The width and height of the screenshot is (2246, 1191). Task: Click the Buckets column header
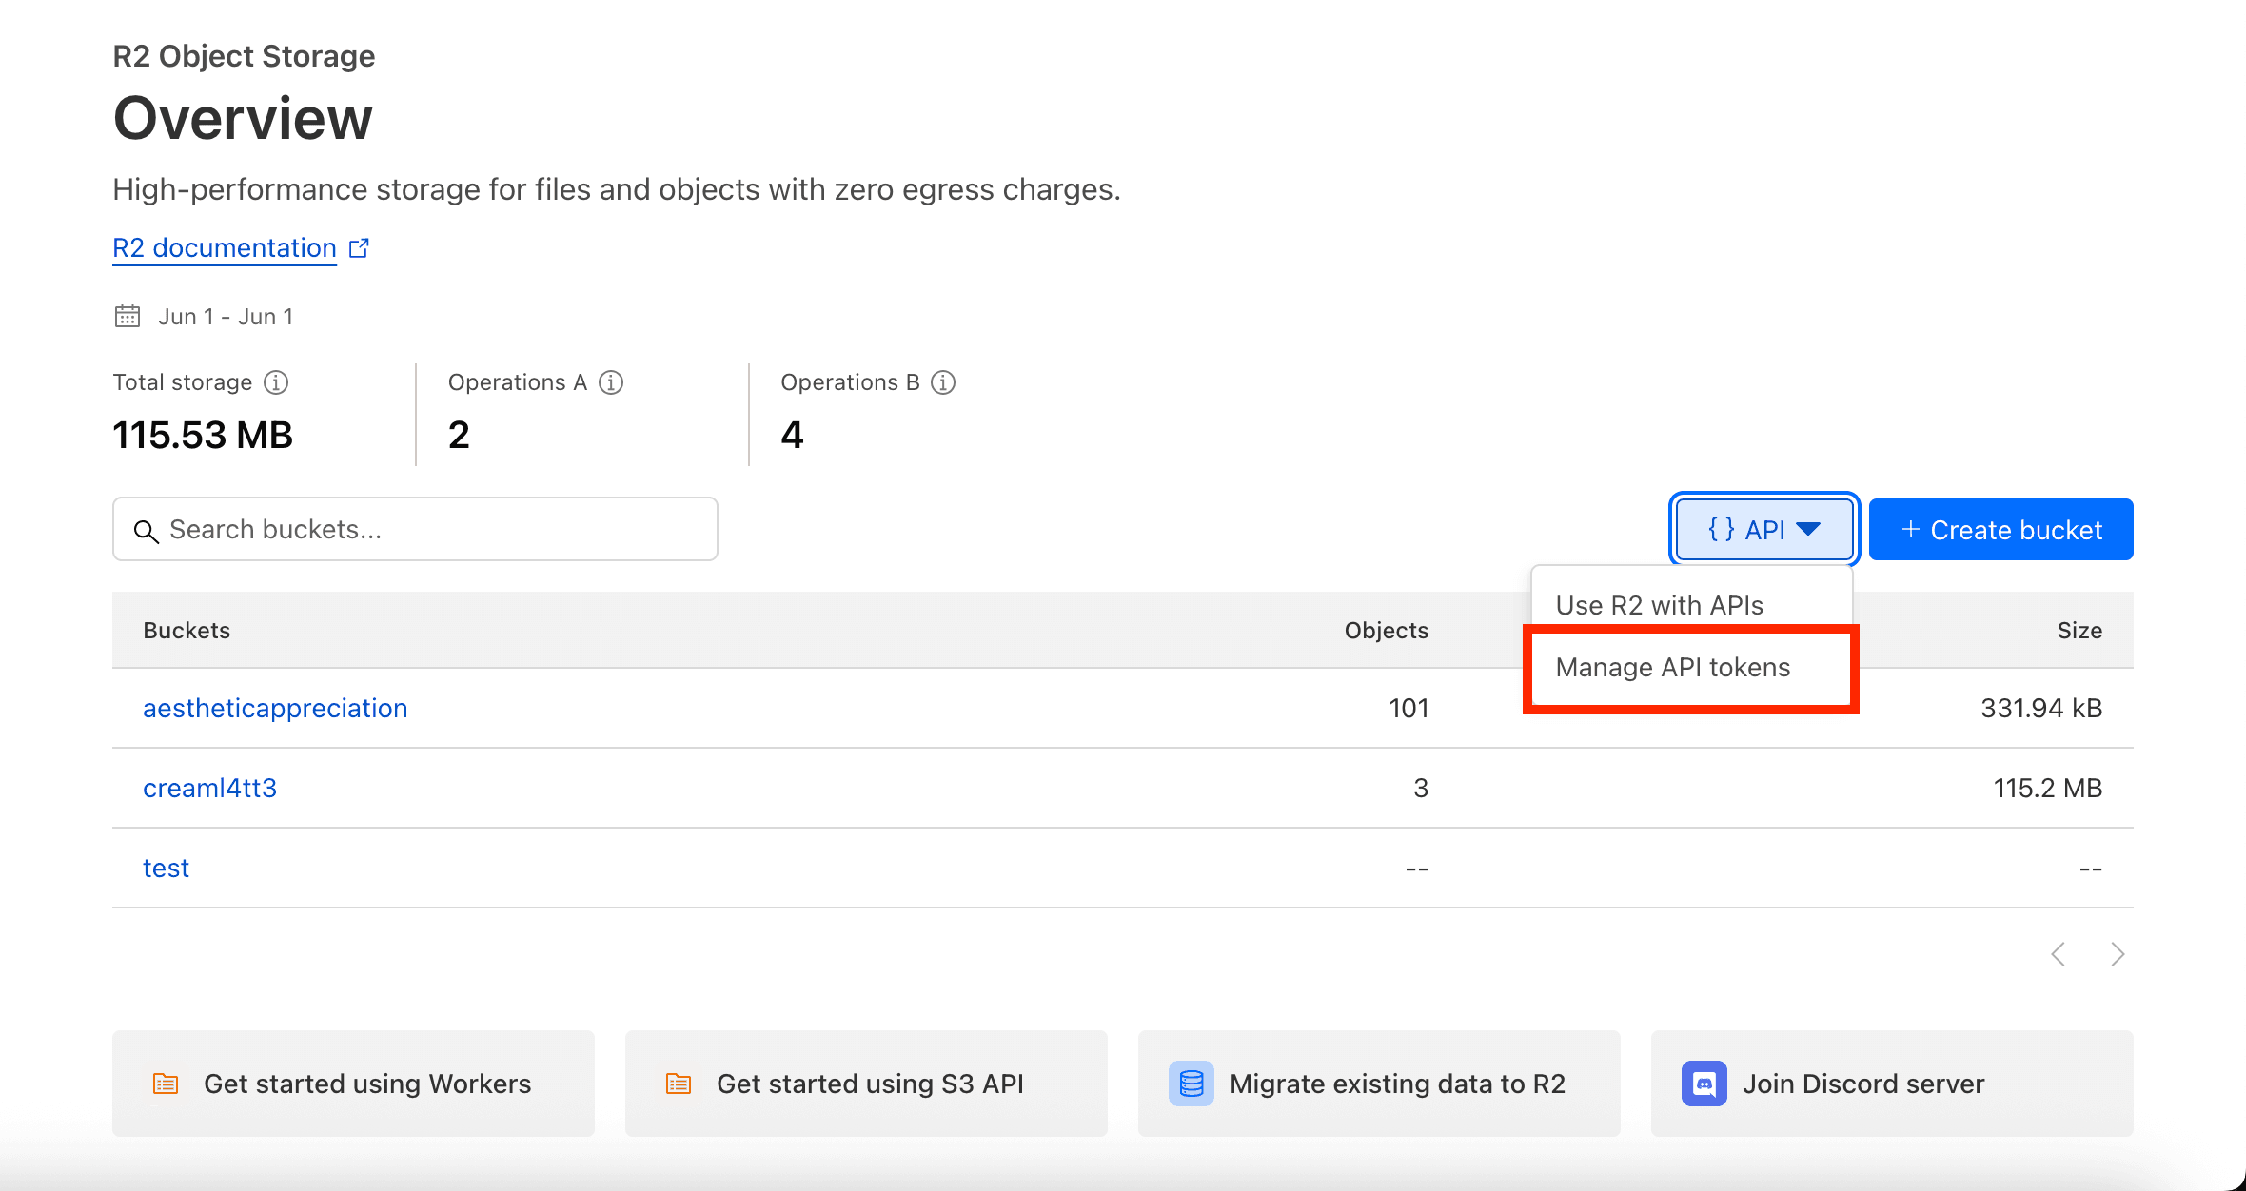pos(187,630)
